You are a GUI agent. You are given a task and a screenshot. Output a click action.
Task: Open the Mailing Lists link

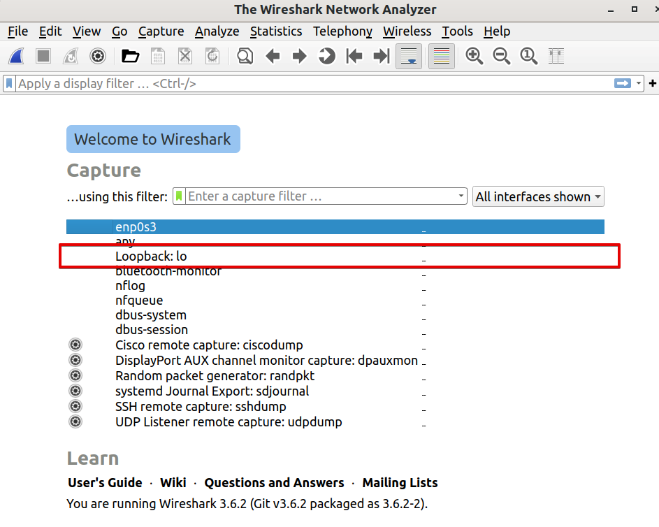[x=400, y=482]
